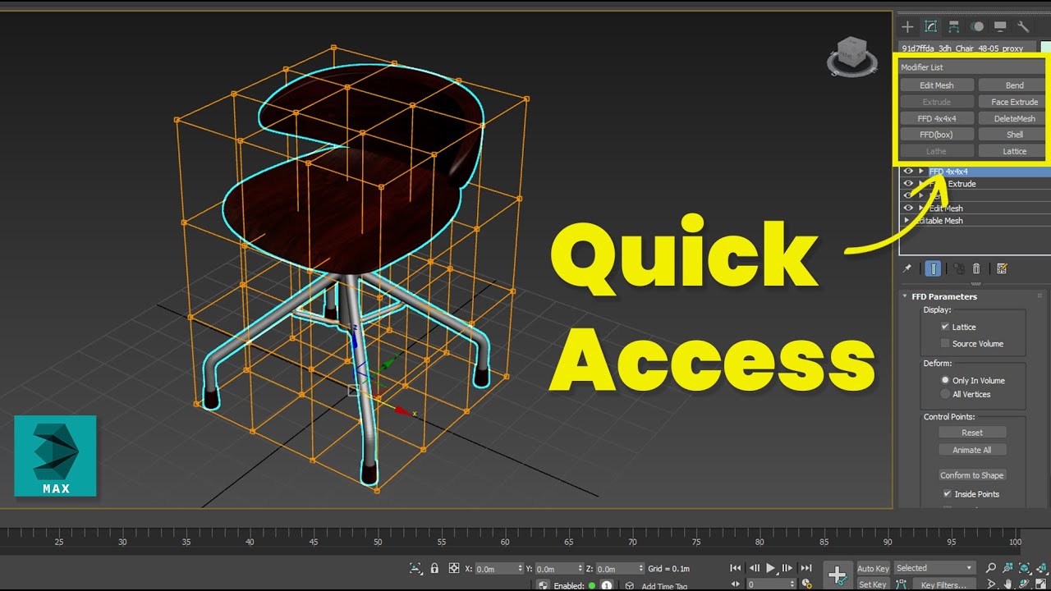Image resolution: width=1051 pixels, height=591 pixels.
Task: Toggle eye icon for Edit Mesh modifier
Action: [908, 208]
